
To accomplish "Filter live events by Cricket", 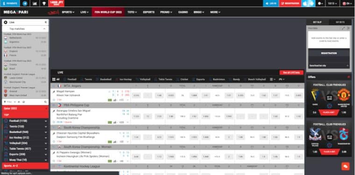I will point(182,79).
